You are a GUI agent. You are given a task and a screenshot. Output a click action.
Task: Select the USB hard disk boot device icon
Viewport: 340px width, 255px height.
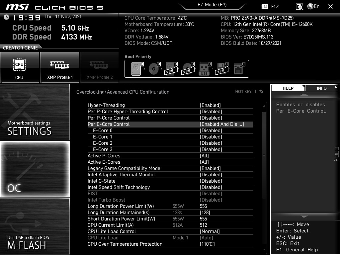coord(171,69)
